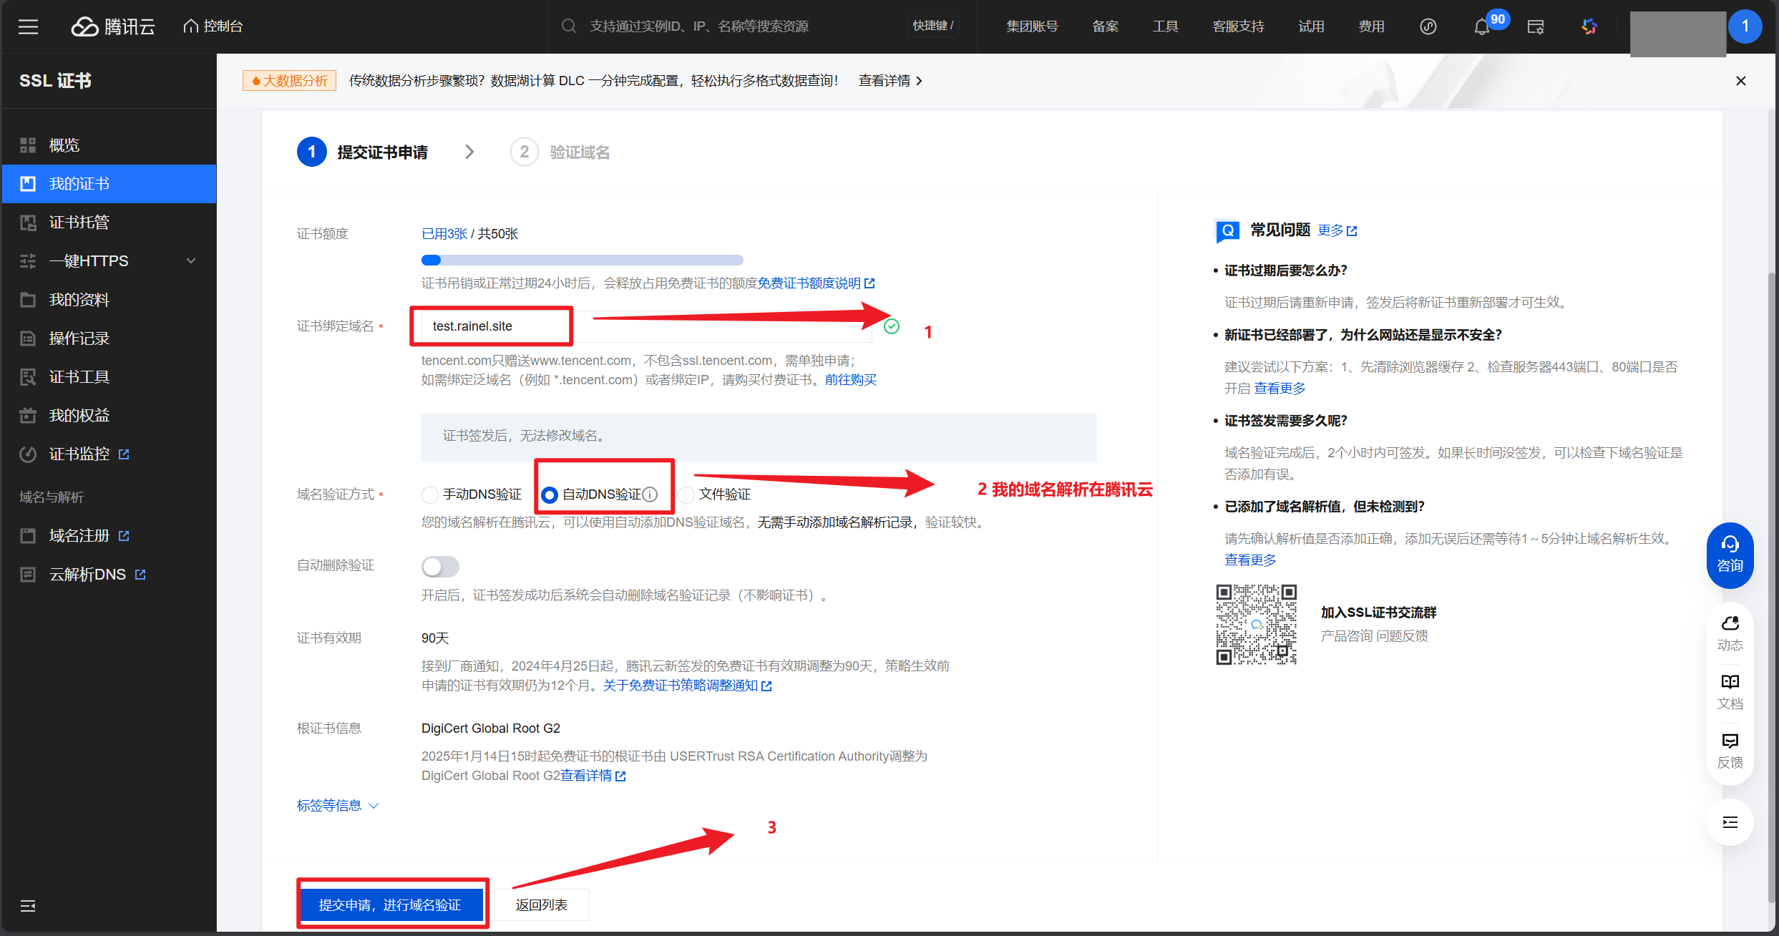The height and width of the screenshot is (936, 1779).
Task: Open 客服支持 top menu
Action: coord(1239,26)
